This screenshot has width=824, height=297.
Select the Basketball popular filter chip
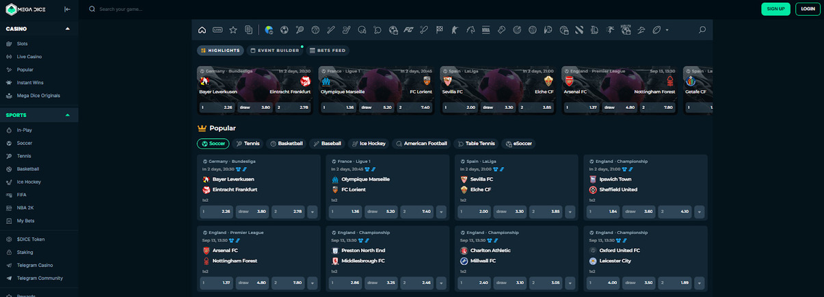coord(286,144)
